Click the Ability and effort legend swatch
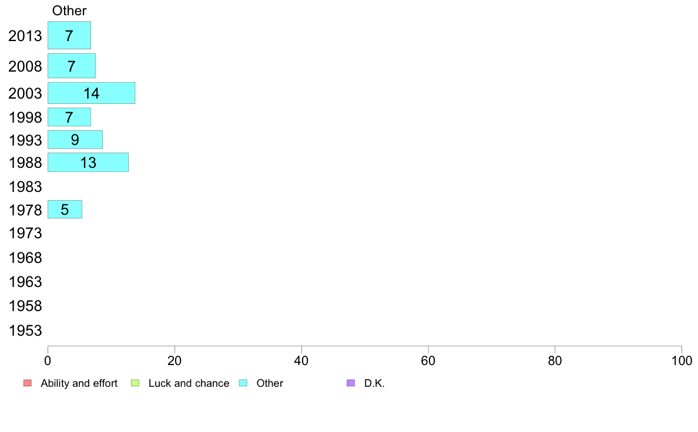This screenshot has width=698, height=432. [28, 383]
